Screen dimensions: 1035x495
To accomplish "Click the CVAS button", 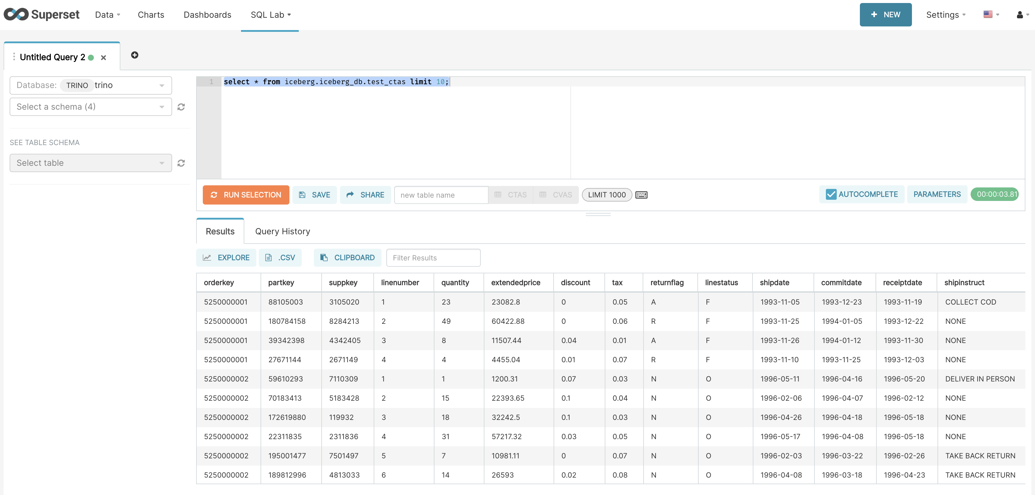I will click(556, 195).
